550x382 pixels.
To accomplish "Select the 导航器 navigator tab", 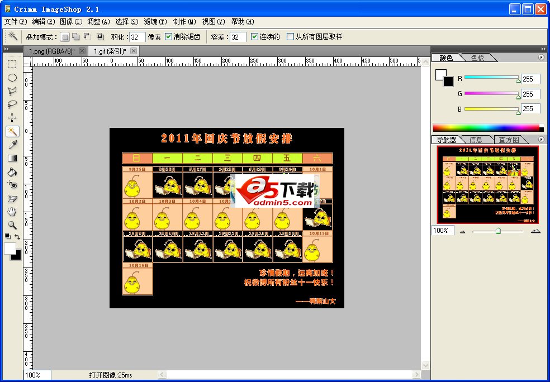I will pos(447,140).
